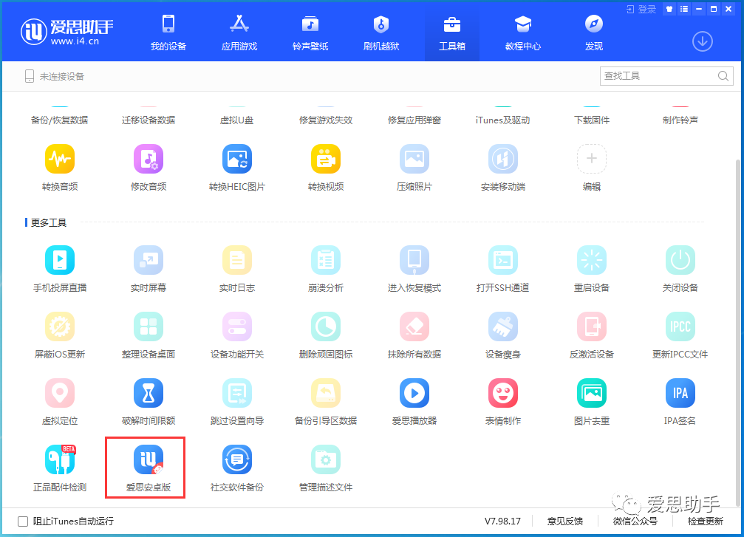744x537 pixels.
Task: Open 设备功能开关 toggles tool
Action: (x=237, y=326)
